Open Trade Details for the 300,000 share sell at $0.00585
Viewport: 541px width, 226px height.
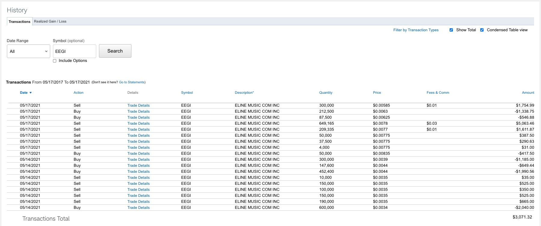click(x=138, y=105)
